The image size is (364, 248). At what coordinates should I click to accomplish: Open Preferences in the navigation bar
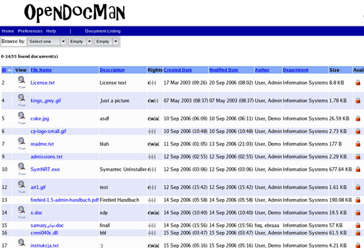coord(30,31)
